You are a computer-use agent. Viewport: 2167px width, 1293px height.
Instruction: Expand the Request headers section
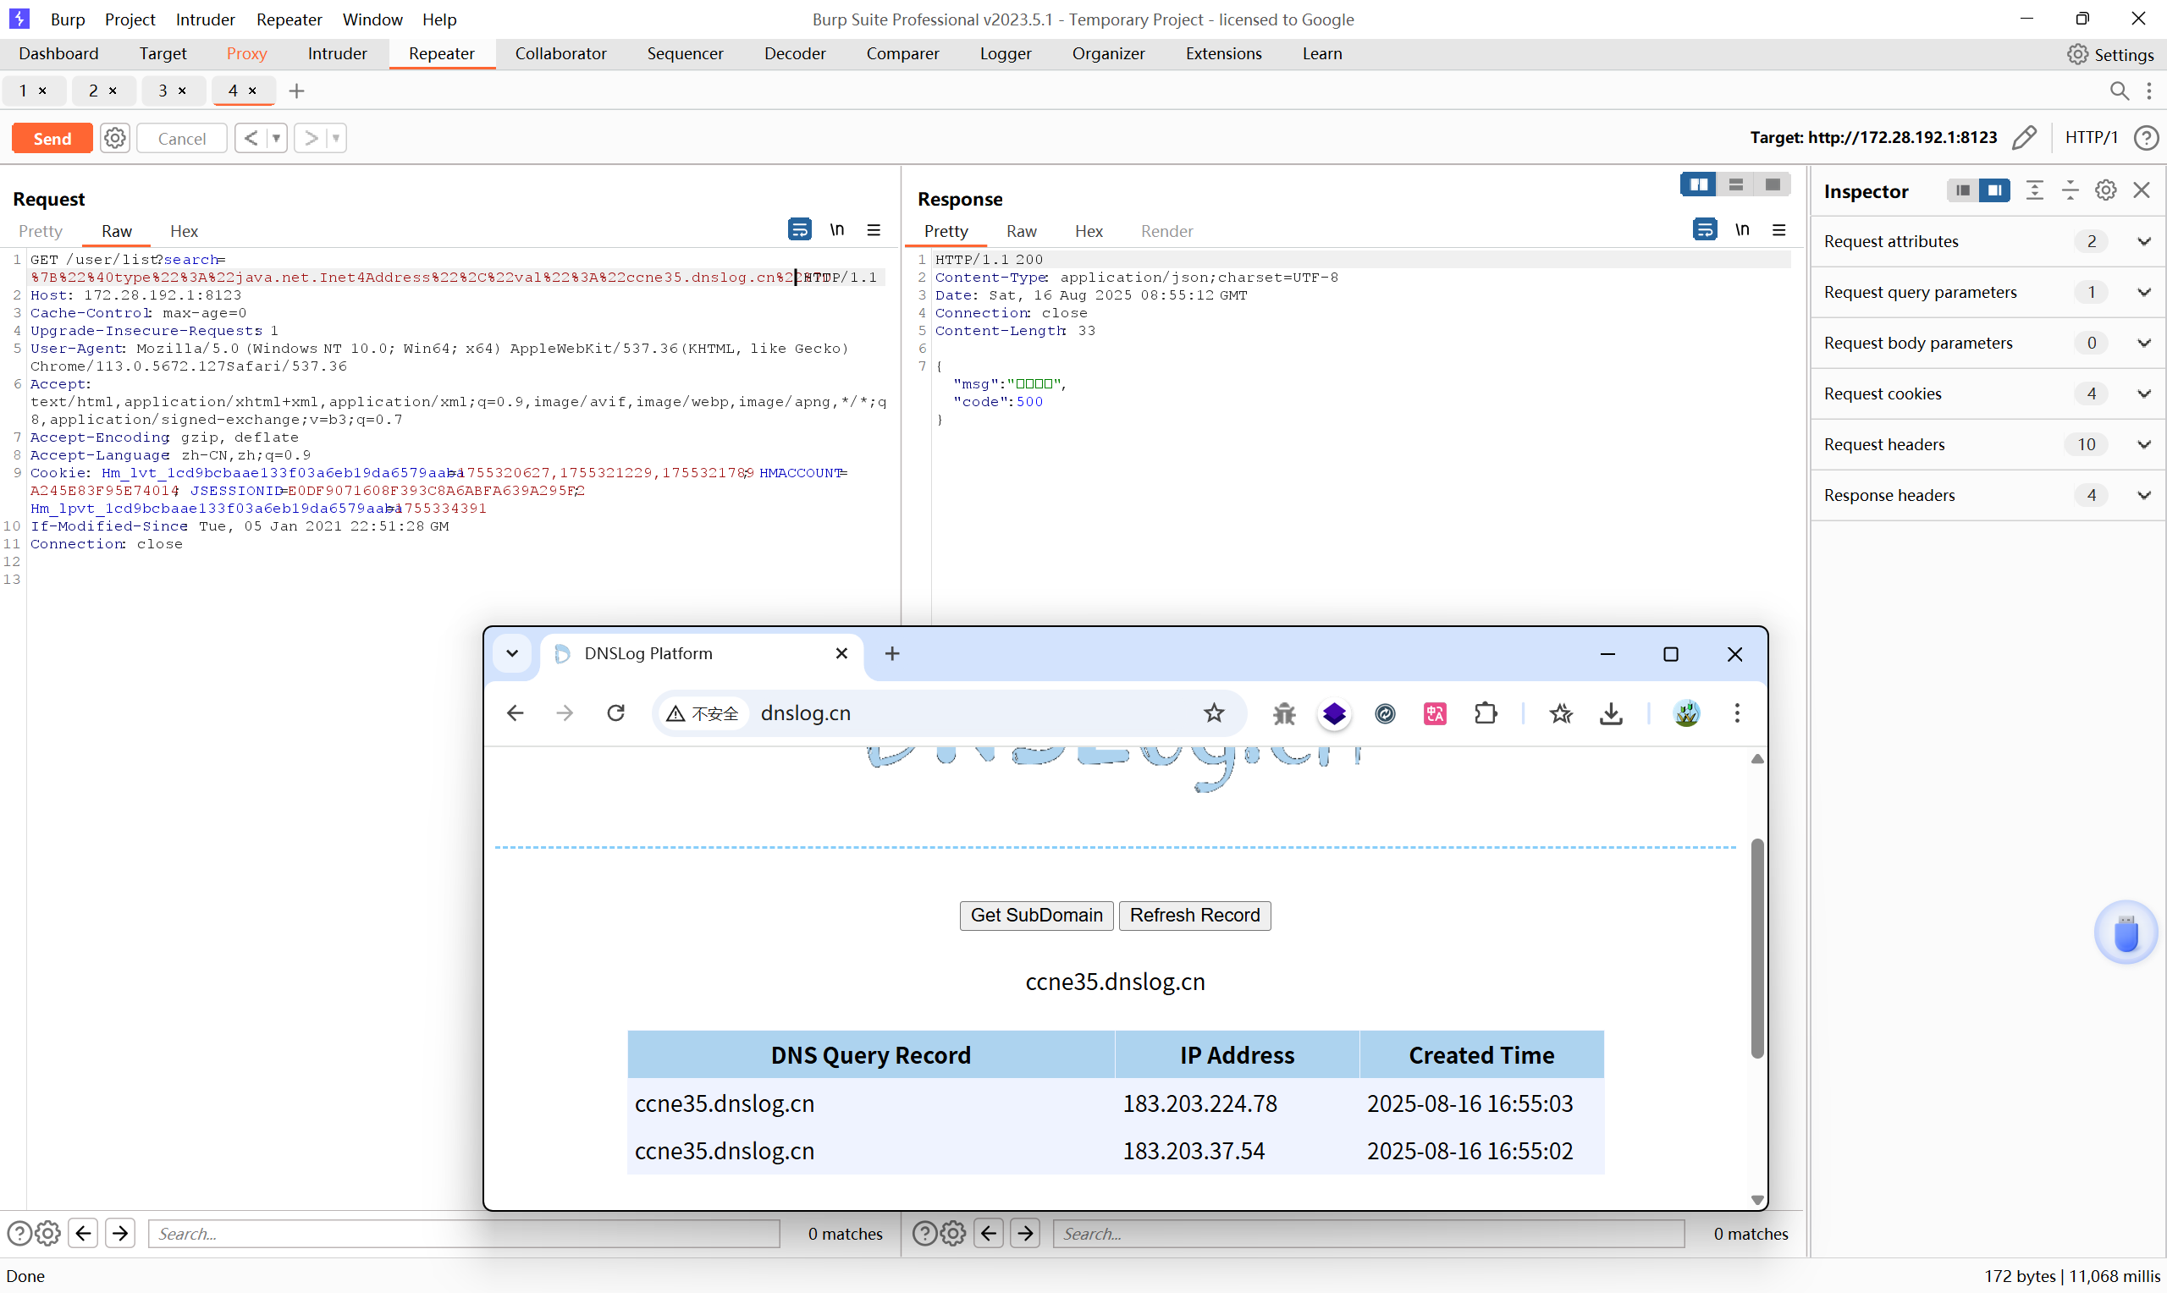coord(2143,444)
